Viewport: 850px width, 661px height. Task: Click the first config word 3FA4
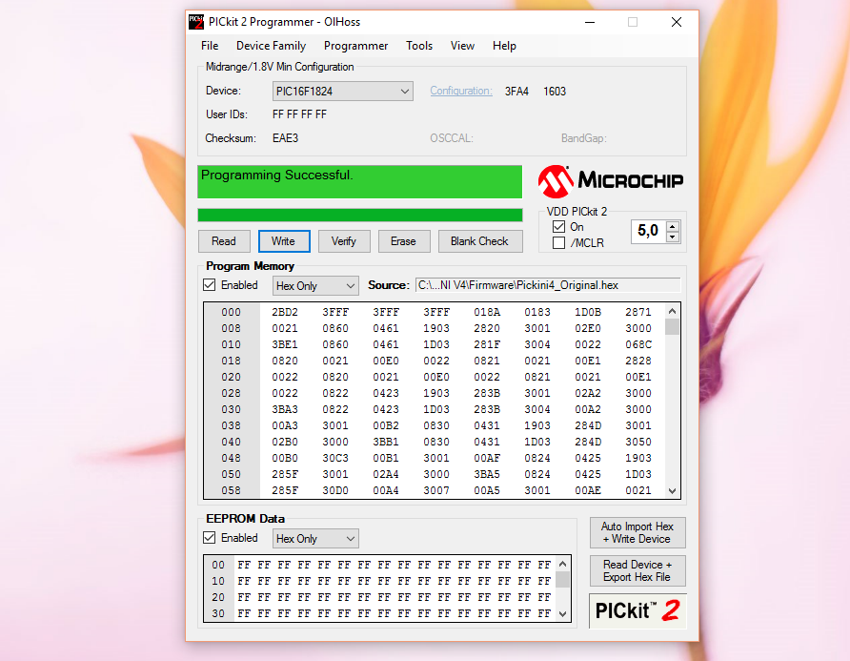coord(516,92)
